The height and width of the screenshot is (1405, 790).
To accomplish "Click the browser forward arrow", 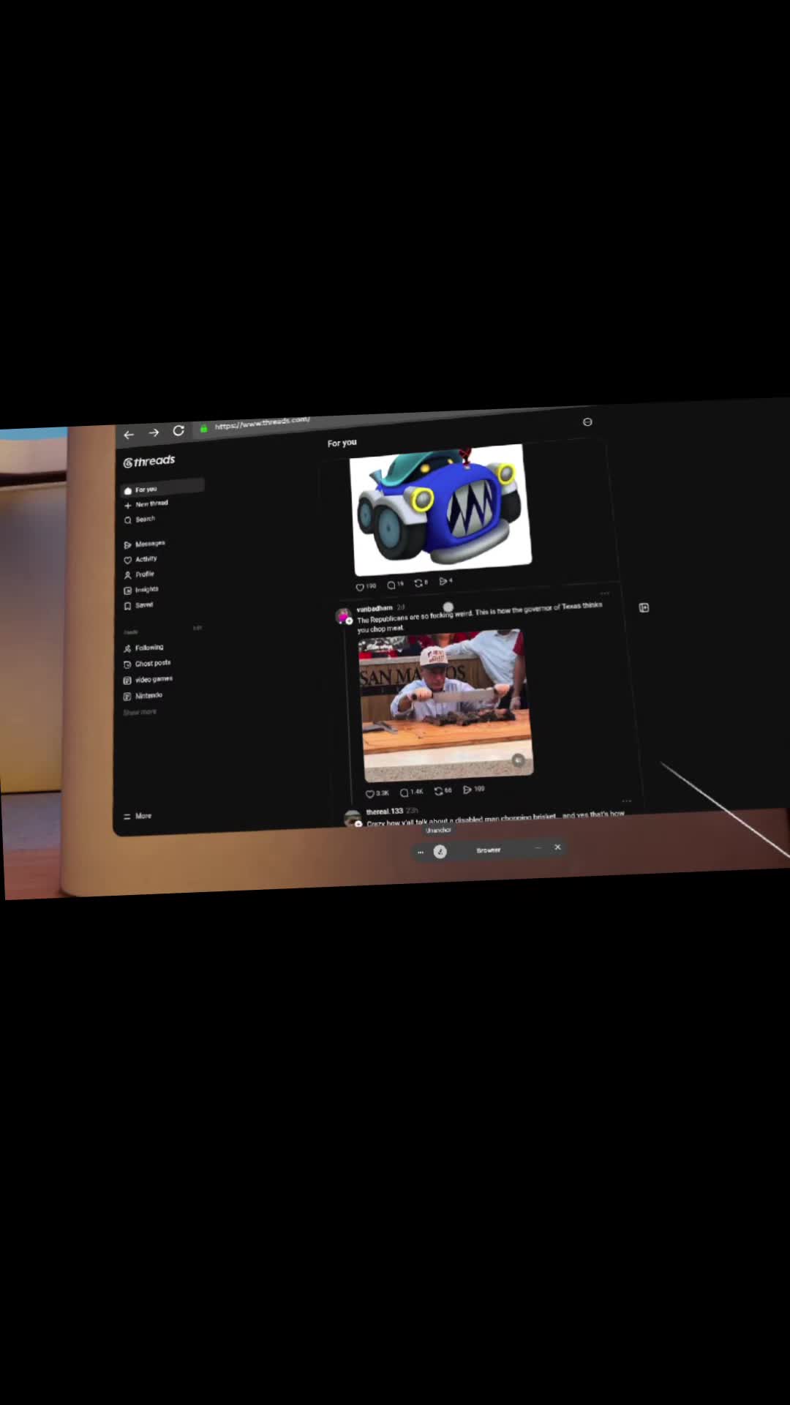I will coord(154,432).
